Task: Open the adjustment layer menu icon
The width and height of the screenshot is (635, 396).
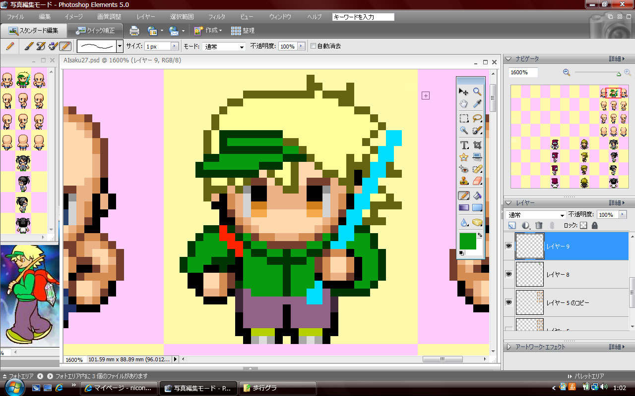Action: click(x=526, y=225)
